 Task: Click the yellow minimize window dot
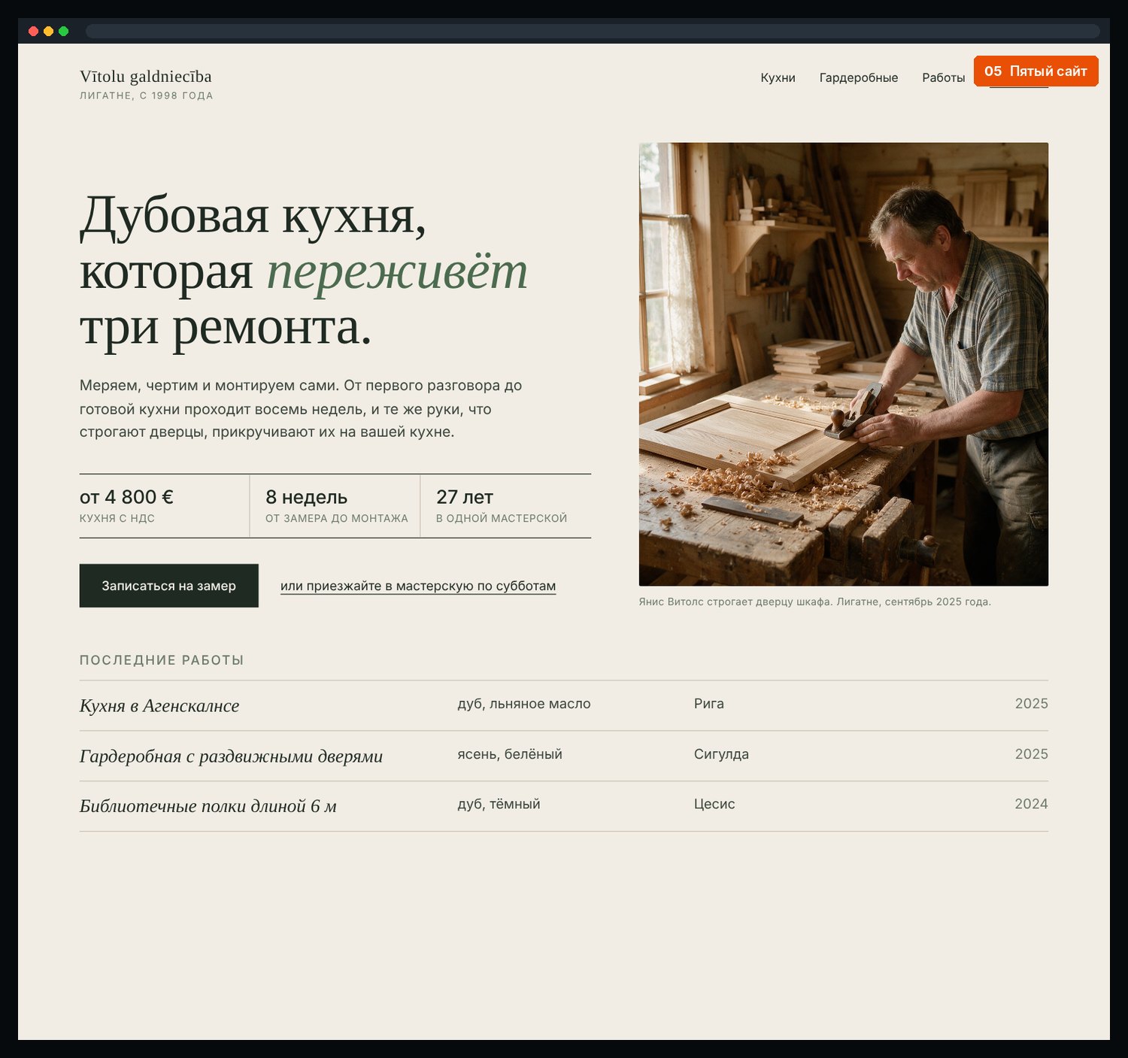click(48, 31)
